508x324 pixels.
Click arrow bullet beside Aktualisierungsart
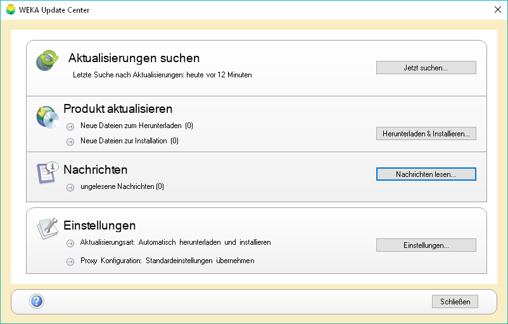(x=70, y=243)
